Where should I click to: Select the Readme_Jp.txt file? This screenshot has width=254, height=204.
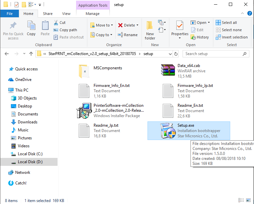click(100, 131)
